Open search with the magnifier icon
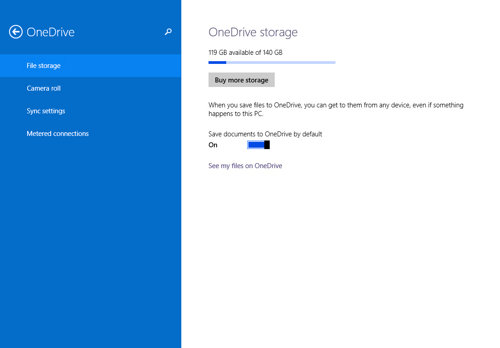The height and width of the screenshot is (348, 500). click(x=168, y=32)
